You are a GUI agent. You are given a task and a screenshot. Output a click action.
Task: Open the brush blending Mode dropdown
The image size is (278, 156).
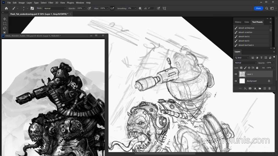click(x=55, y=8)
